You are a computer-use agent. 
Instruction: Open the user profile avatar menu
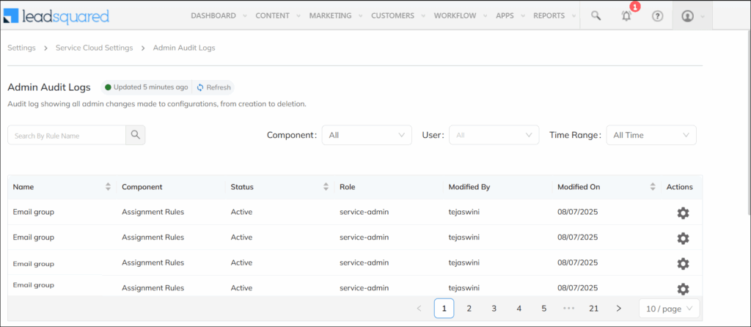pyautogui.click(x=688, y=16)
